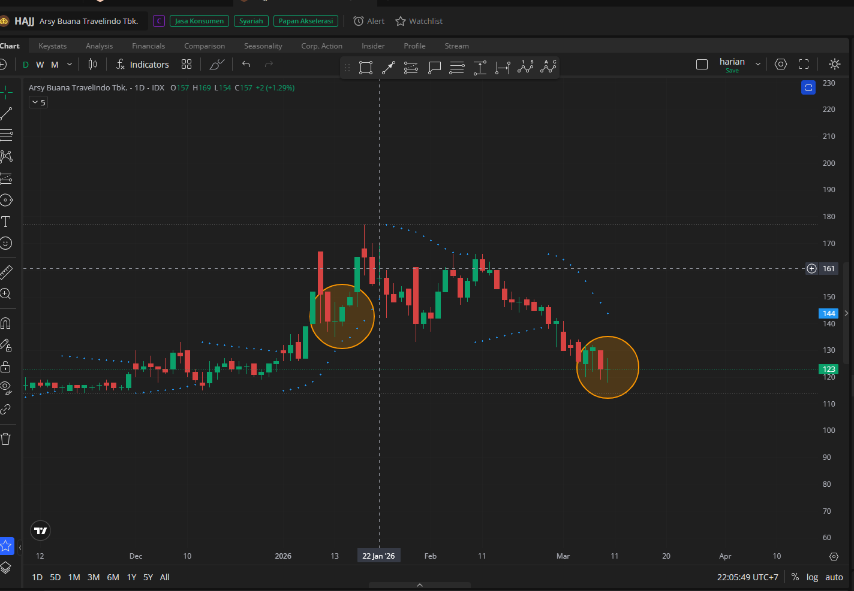Viewport: 854px width, 591px height.
Task: Enter fullscreen chart mode
Action: [804, 64]
